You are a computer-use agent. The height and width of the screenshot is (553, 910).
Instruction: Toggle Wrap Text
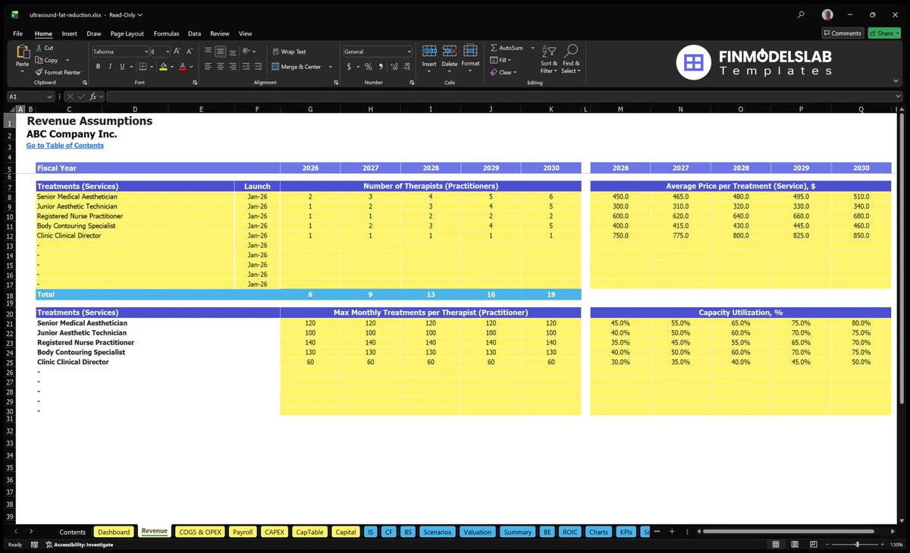pyautogui.click(x=289, y=52)
